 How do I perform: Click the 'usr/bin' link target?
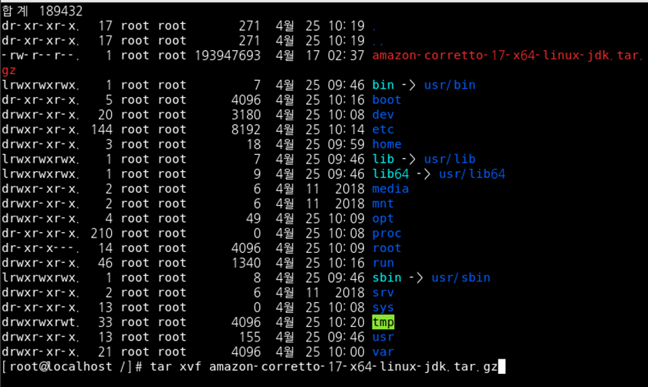pos(450,85)
